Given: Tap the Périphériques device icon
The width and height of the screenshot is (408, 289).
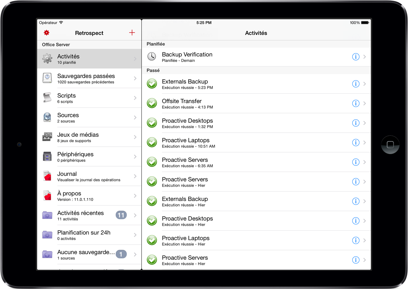Looking at the screenshot, I should [47, 157].
